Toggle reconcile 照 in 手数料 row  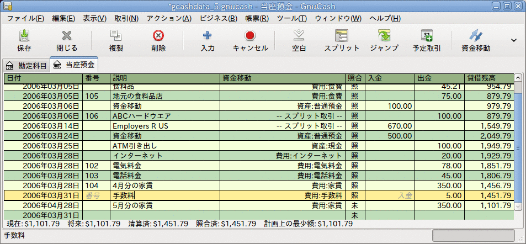[355, 195]
